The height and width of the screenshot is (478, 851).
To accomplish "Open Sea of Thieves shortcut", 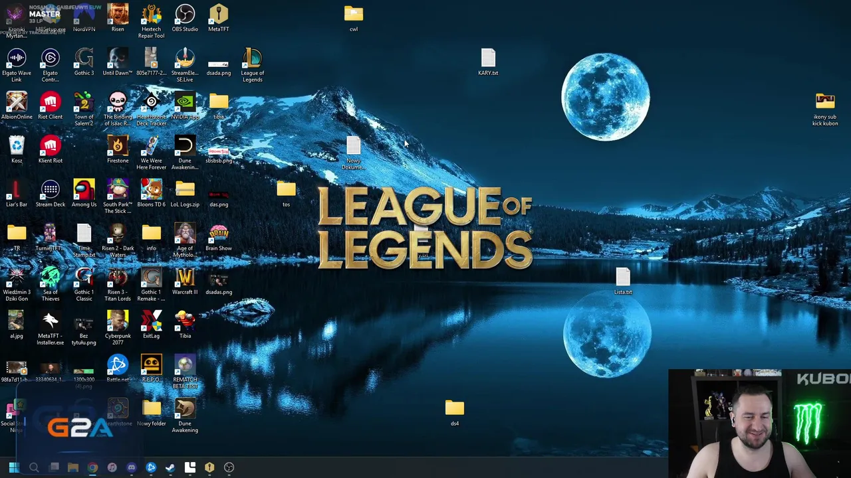I will point(50,284).
